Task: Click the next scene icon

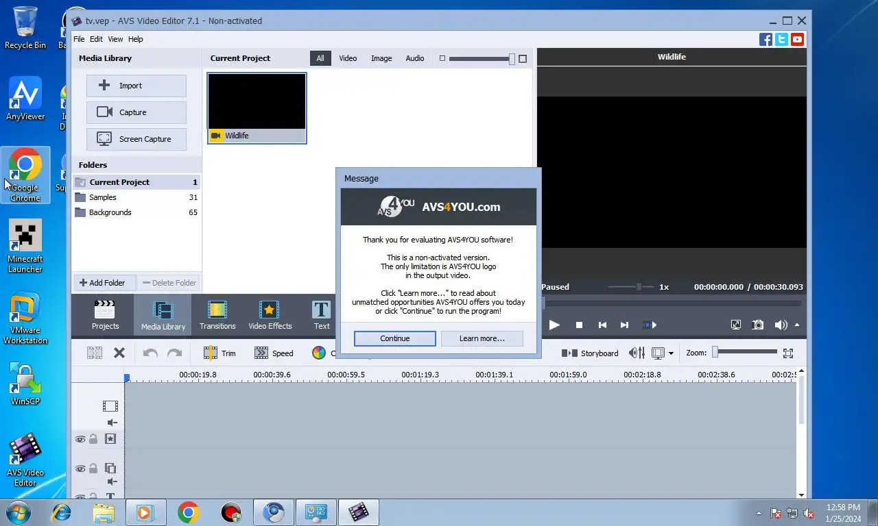Action: point(649,325)
